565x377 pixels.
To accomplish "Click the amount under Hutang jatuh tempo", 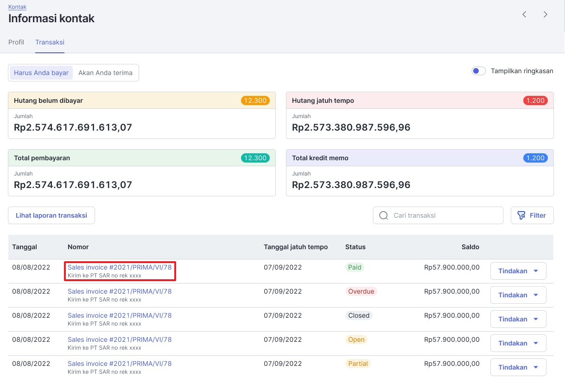I will [351, 127].
